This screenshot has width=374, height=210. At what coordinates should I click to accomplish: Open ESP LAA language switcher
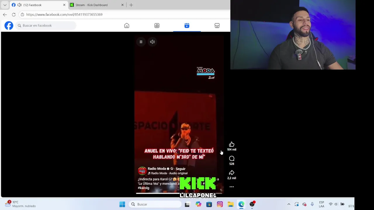coord(321,204)
